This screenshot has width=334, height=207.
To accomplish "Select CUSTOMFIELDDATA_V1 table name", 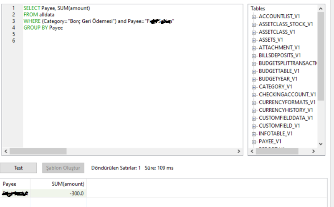I will pyautogui.click(x=286, y=118).
